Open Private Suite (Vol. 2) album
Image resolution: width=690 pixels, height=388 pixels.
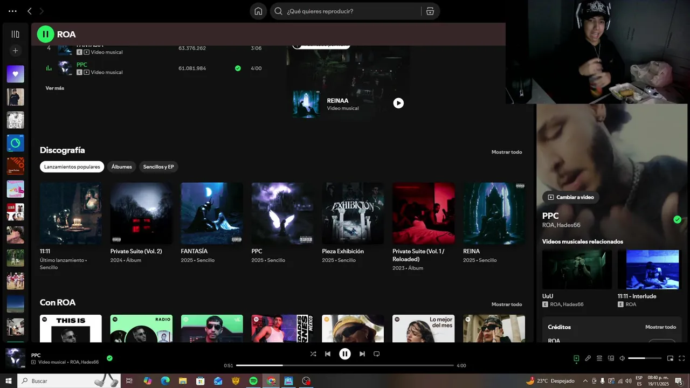pos(141,213)
